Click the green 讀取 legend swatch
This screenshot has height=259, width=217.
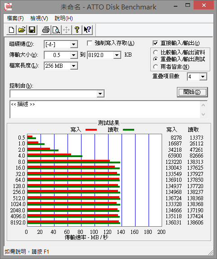point(129,130)
